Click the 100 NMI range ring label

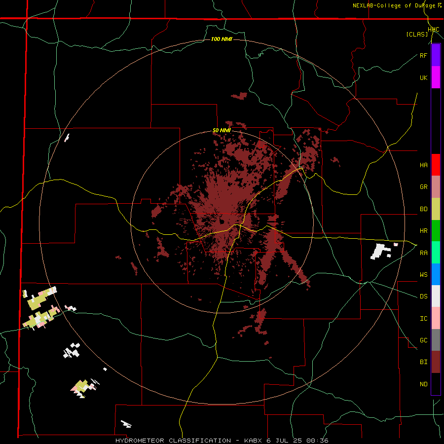click(222, 39)
